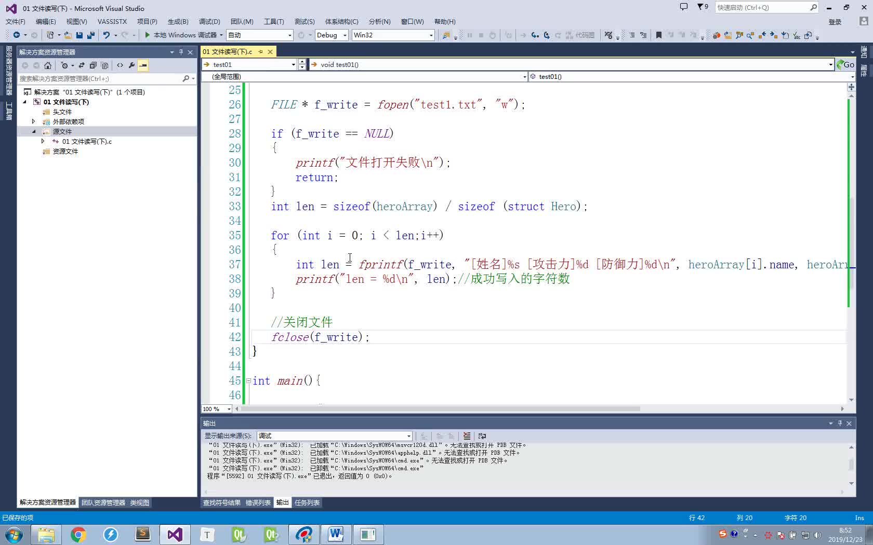The height and width of the screenshot is (545, 873).
Task: Toggle auto-hide pin on Output panel
Action: (840, 424)
